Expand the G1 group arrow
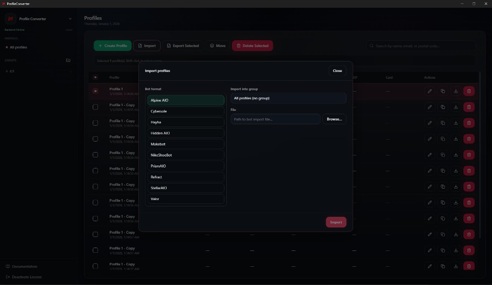Viewport: 492px width, 285px height. [71, 71]
